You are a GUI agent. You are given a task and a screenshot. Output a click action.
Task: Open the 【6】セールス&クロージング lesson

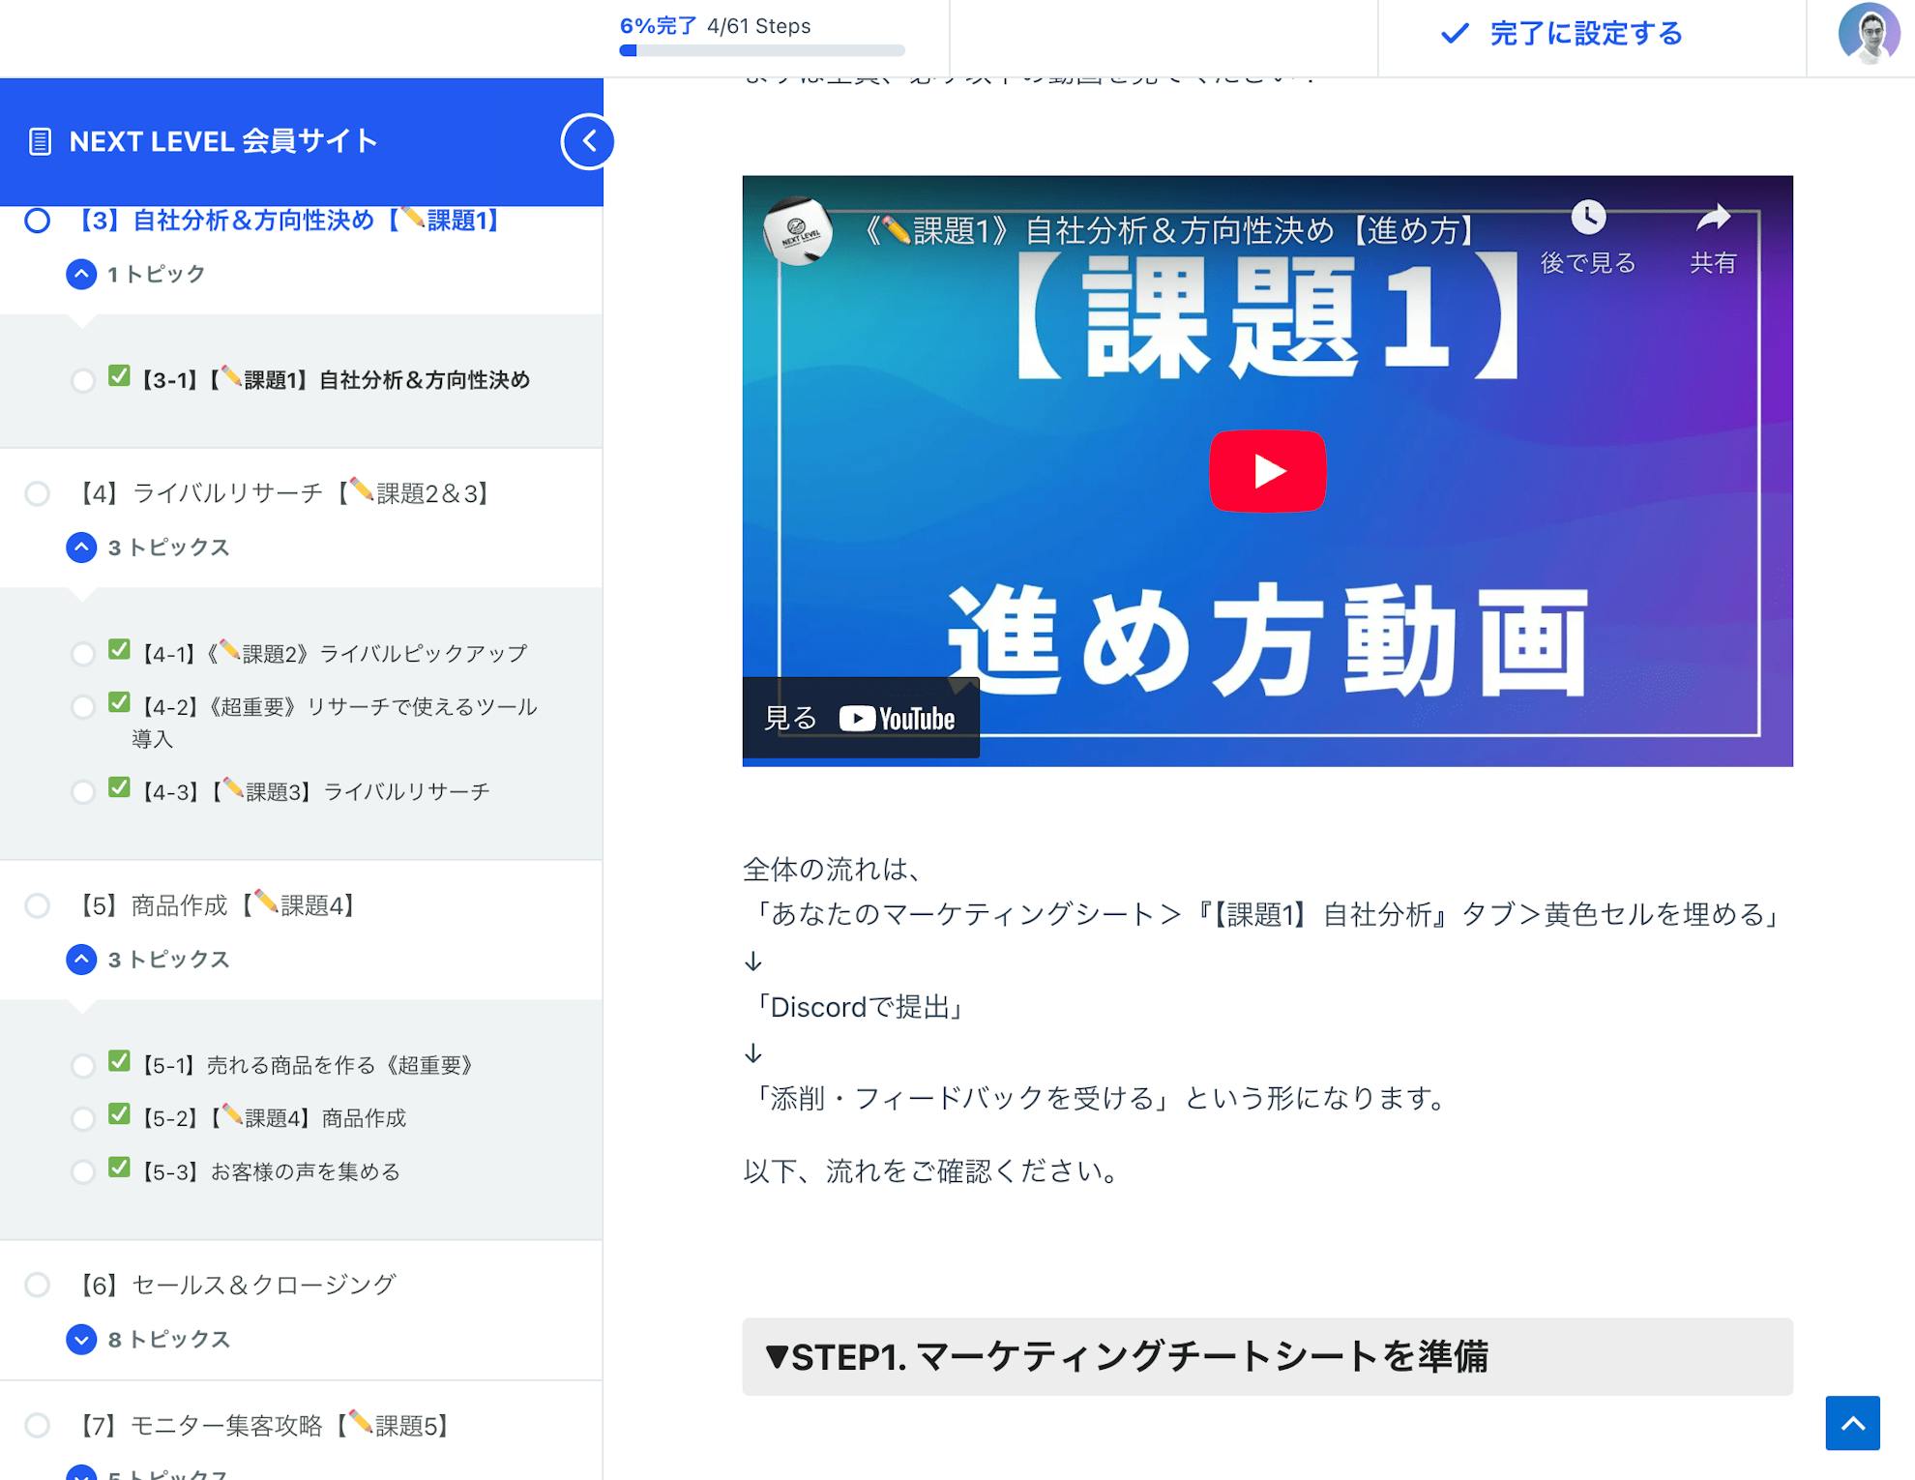(238, 1285)
